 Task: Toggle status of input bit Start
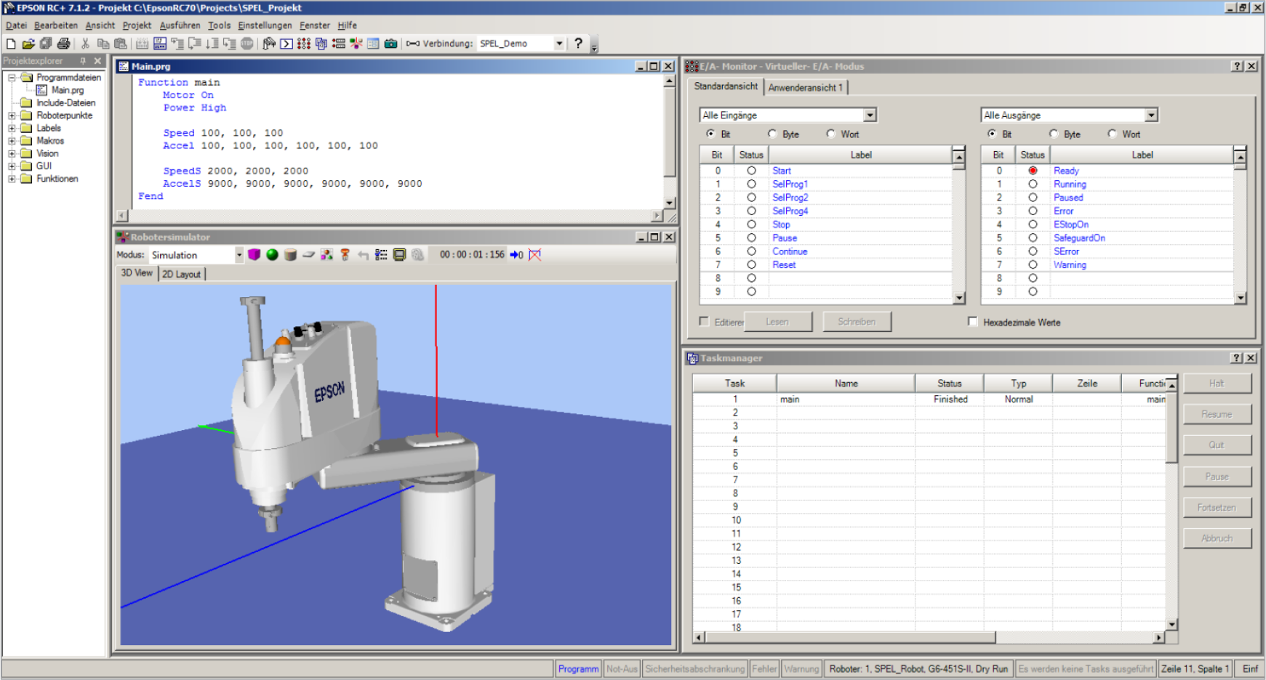coord(751,171)
